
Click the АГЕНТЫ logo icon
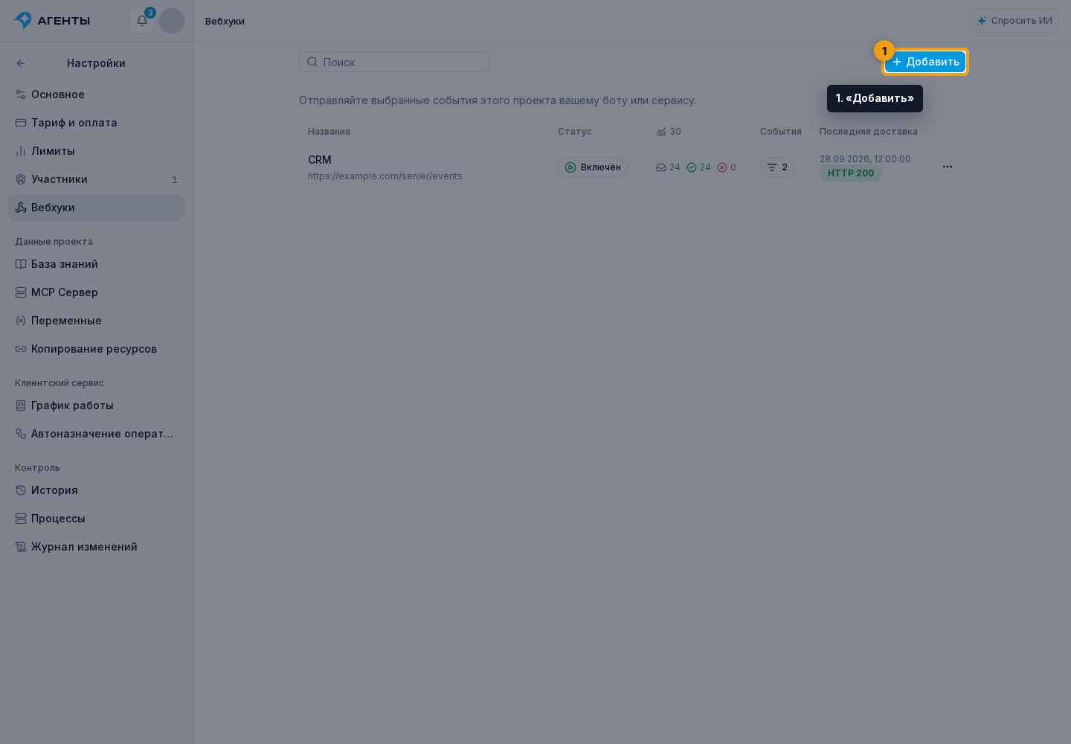click(x=23, y=20)
